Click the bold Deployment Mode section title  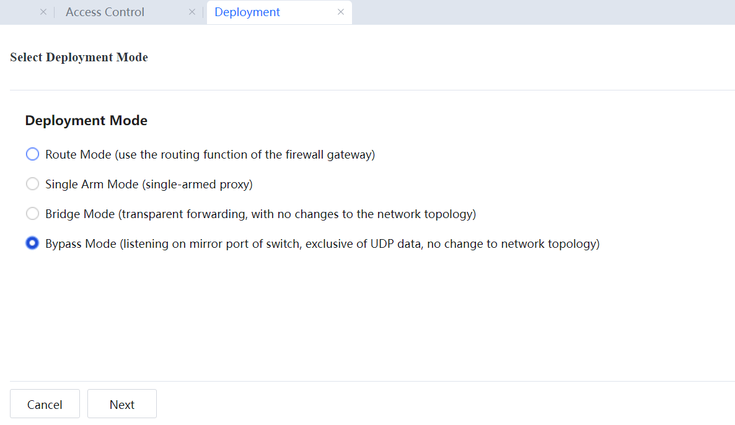point(86,121)
